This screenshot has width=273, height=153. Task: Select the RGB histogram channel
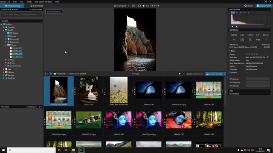point(233,12)
